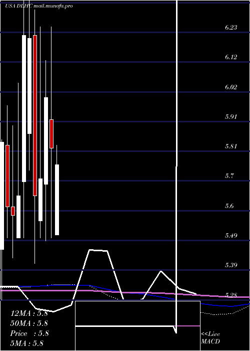
Task: Click the 5.81 price axis label
Action: click(231, 146)
